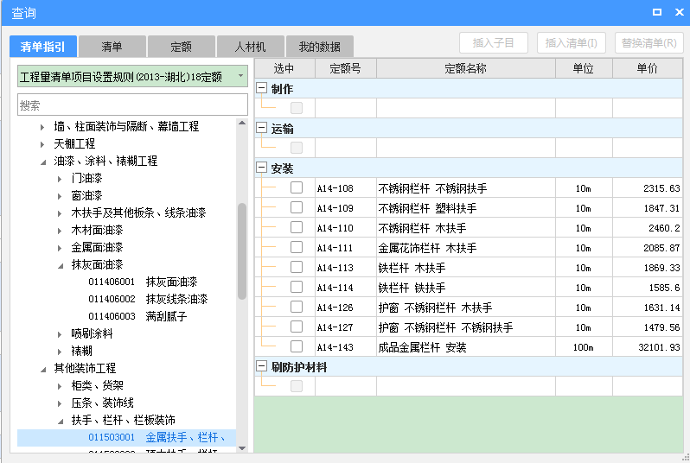Select 011503001 金属扶手、栏杆 item
The image size is (690, 463).
tap(127, 437)
